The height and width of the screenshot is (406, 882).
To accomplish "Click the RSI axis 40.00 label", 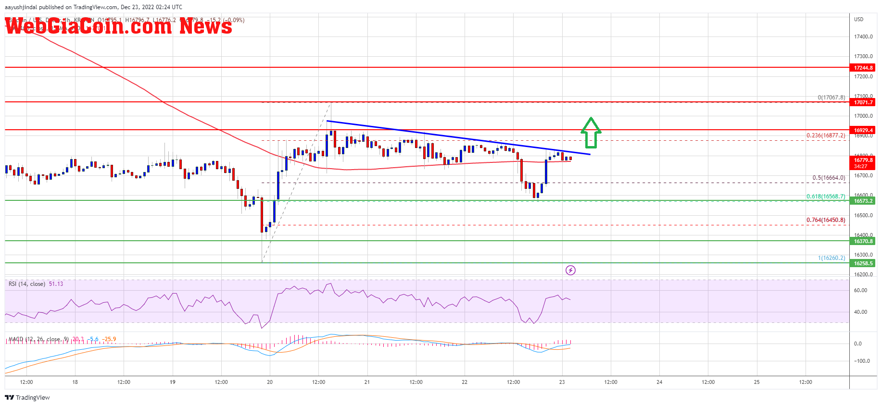I will tap(860, 312).
